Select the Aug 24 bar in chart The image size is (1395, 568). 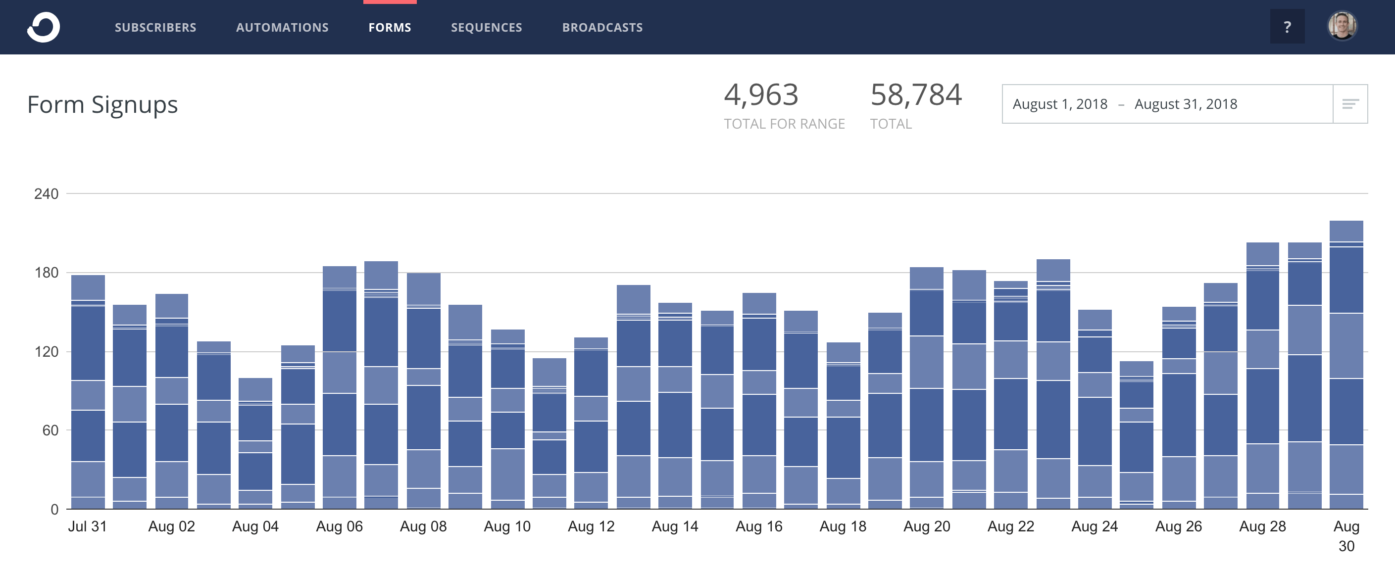pyautogui.click(x=1095, y=409)
